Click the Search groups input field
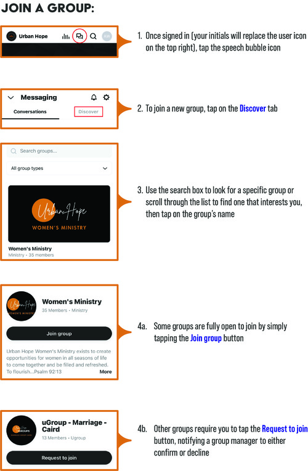 59,151
